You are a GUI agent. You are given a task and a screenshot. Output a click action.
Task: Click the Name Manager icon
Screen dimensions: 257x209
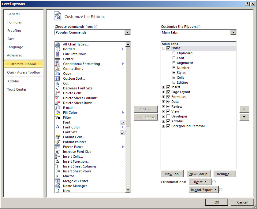[58, 186]
